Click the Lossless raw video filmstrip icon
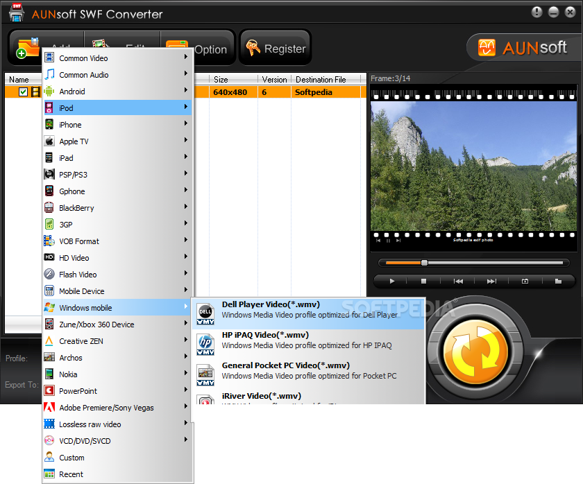The height and width of the screenshot is (484, 583). (x=49, y=424)
